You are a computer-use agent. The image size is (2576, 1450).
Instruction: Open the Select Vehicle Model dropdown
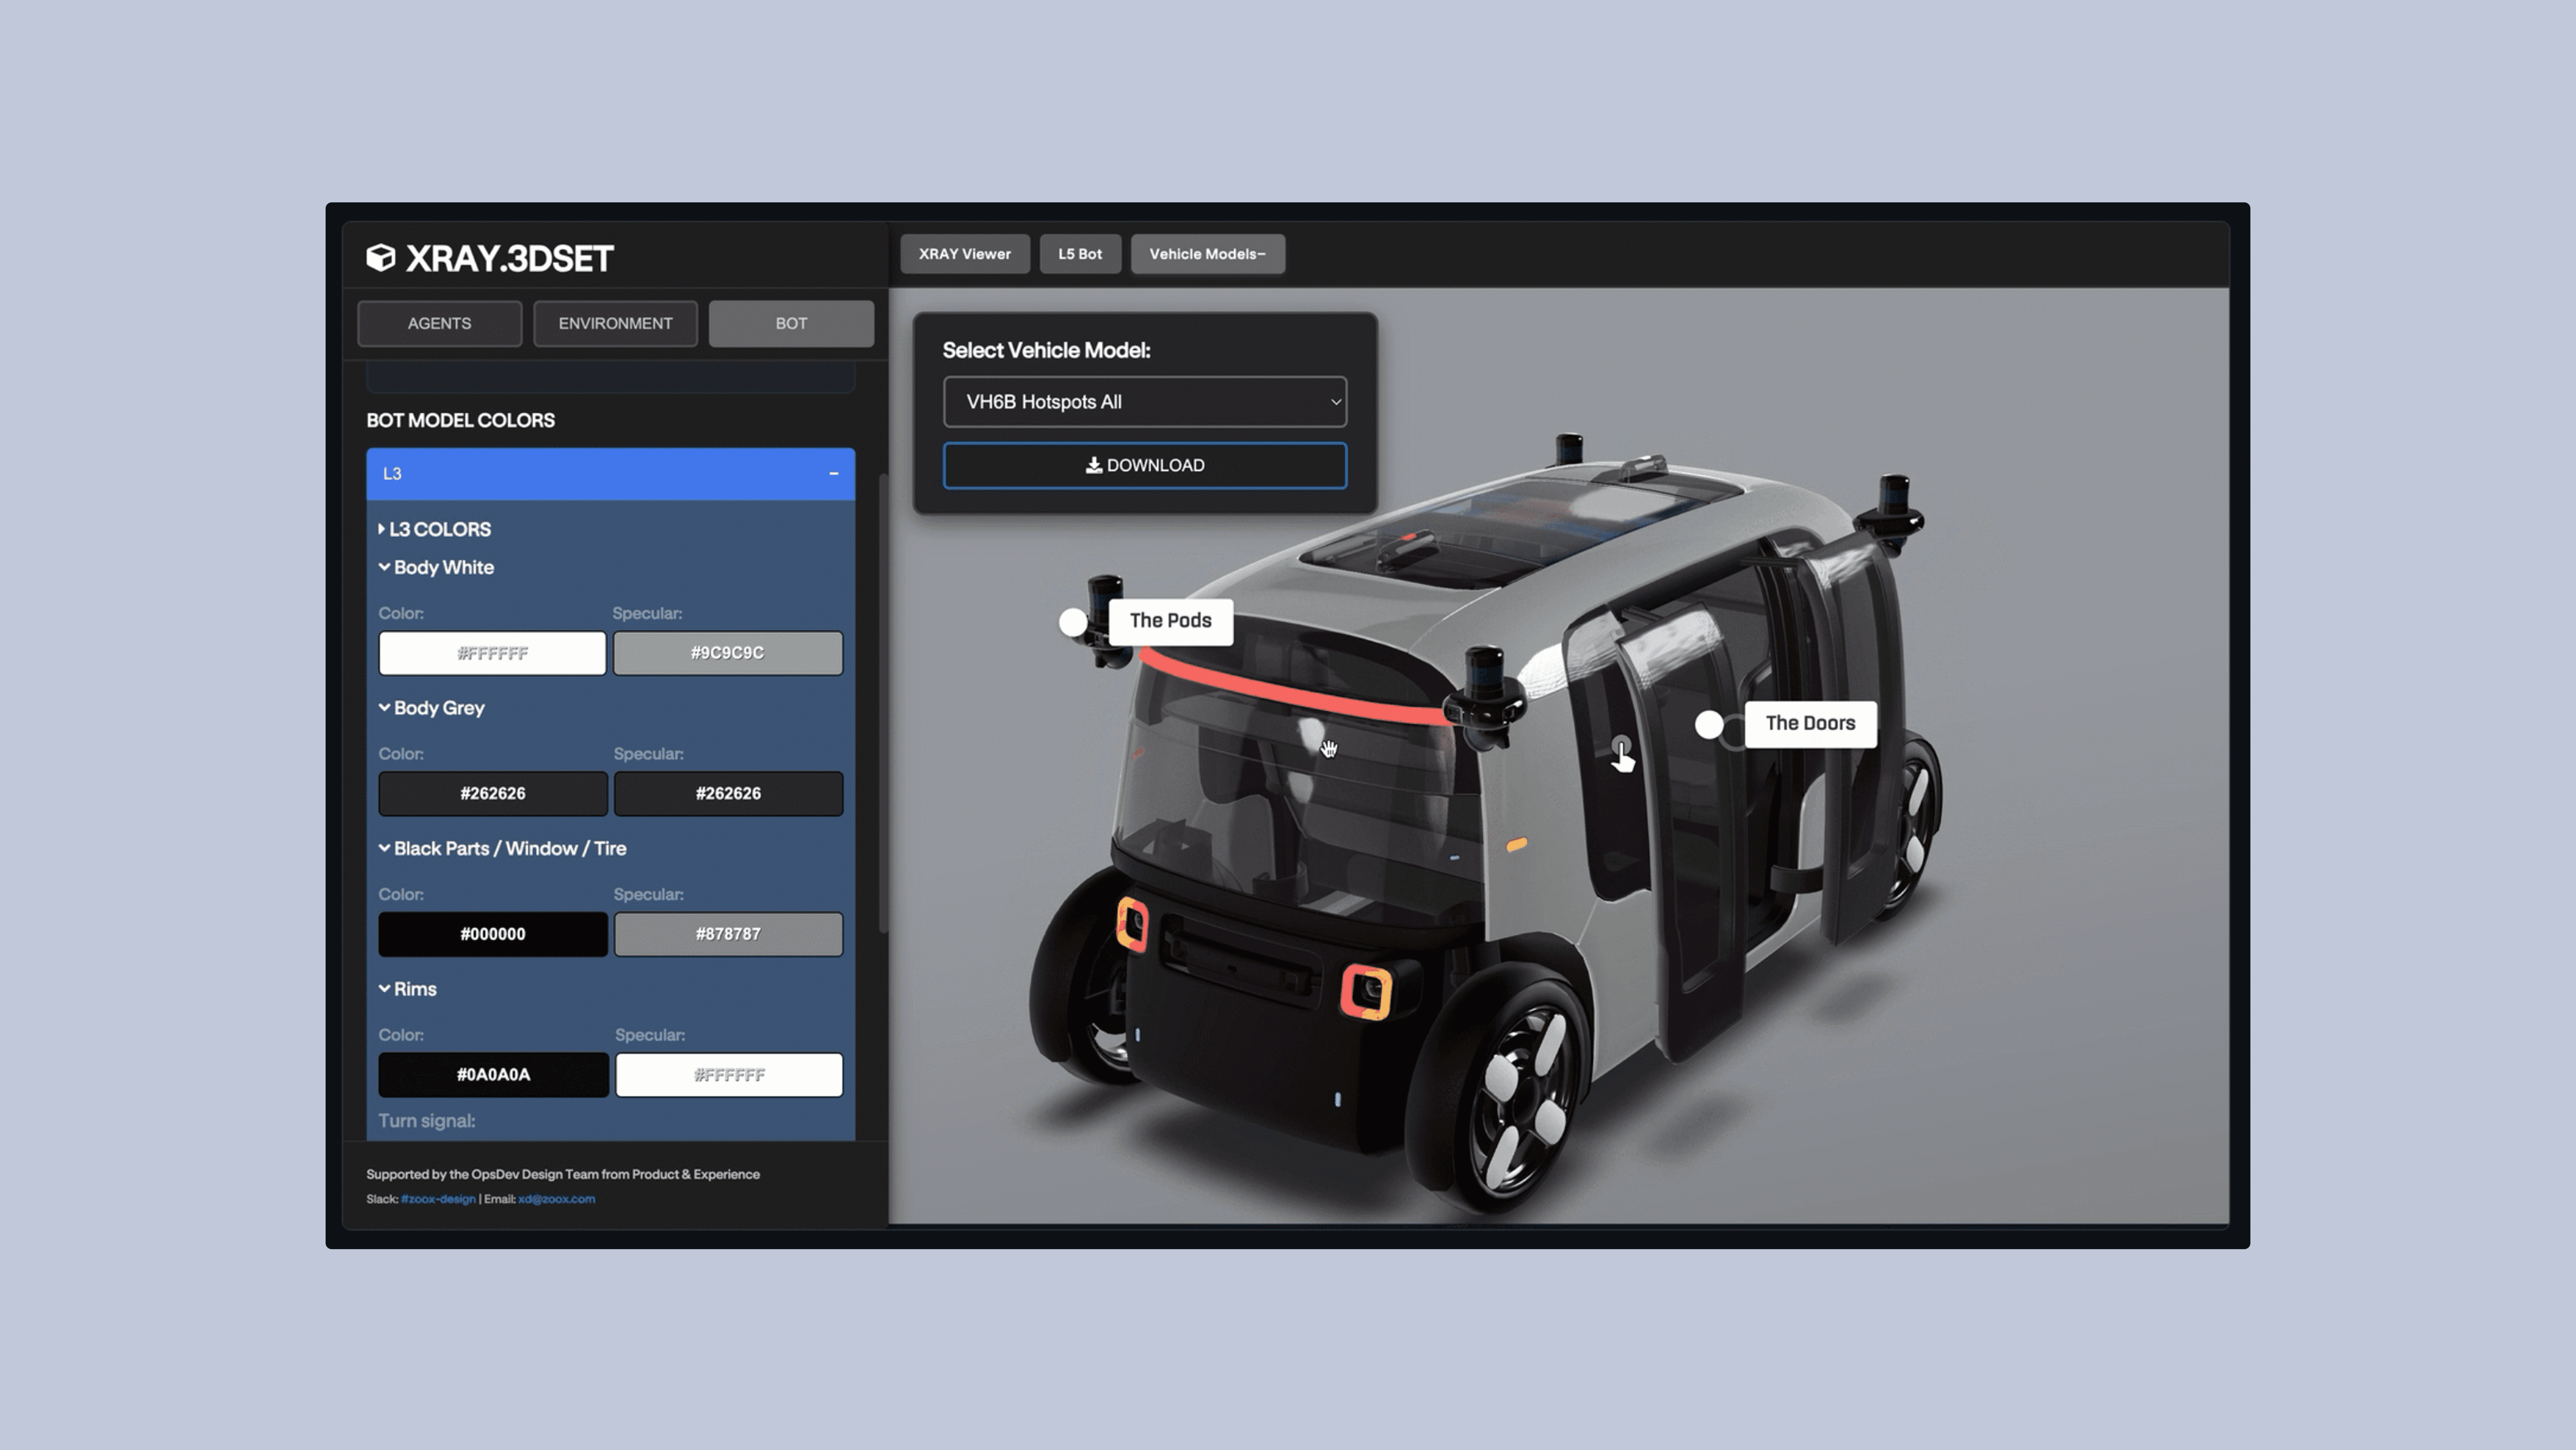pos(1145,402)
